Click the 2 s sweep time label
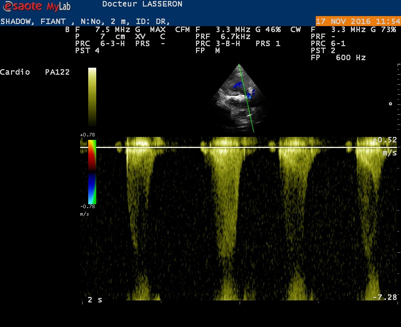401x327 pixels. 95,300
